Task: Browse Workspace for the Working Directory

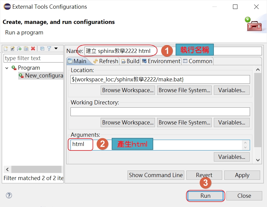Action: (128, 122)
